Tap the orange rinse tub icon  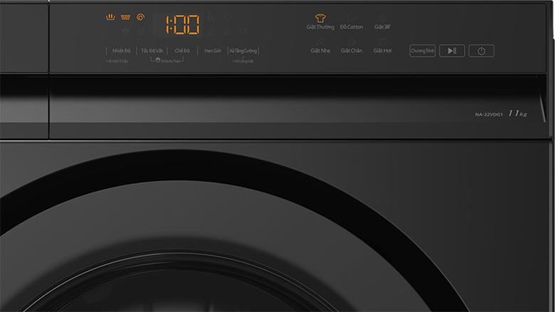point(125,17)
